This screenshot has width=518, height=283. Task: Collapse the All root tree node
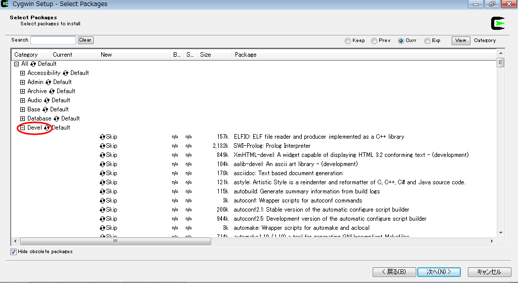coord(17,64)
